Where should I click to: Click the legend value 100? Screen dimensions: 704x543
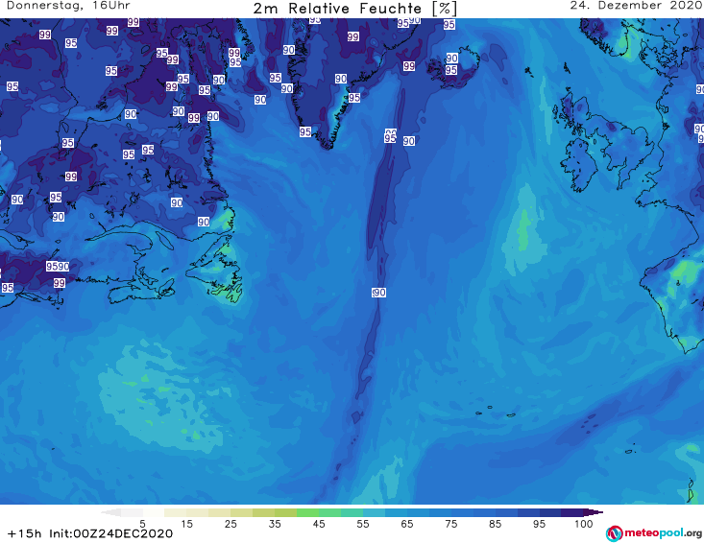click(x=584, y=524)
